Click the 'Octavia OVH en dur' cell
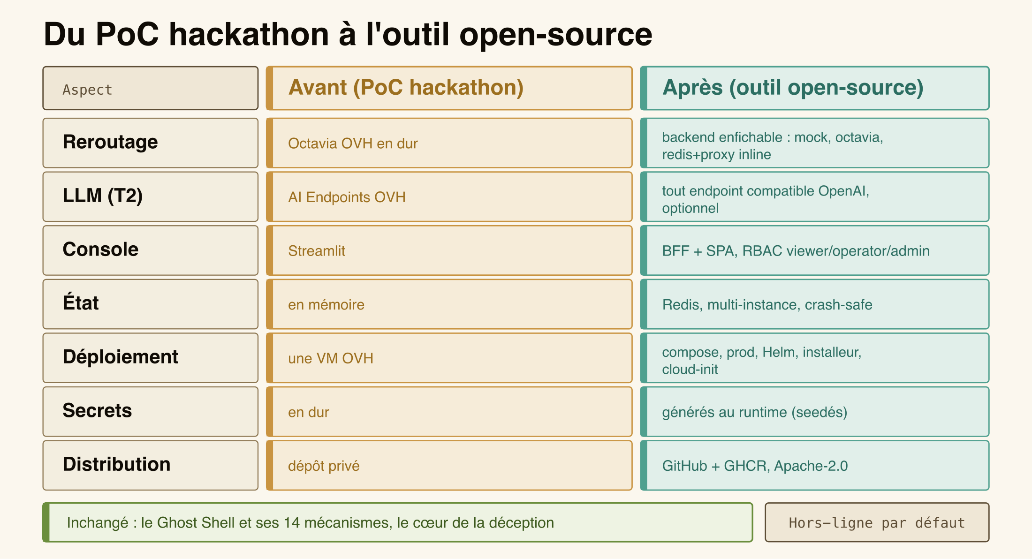The width and height of the screenshot is (1032, 559). point(449,143)
